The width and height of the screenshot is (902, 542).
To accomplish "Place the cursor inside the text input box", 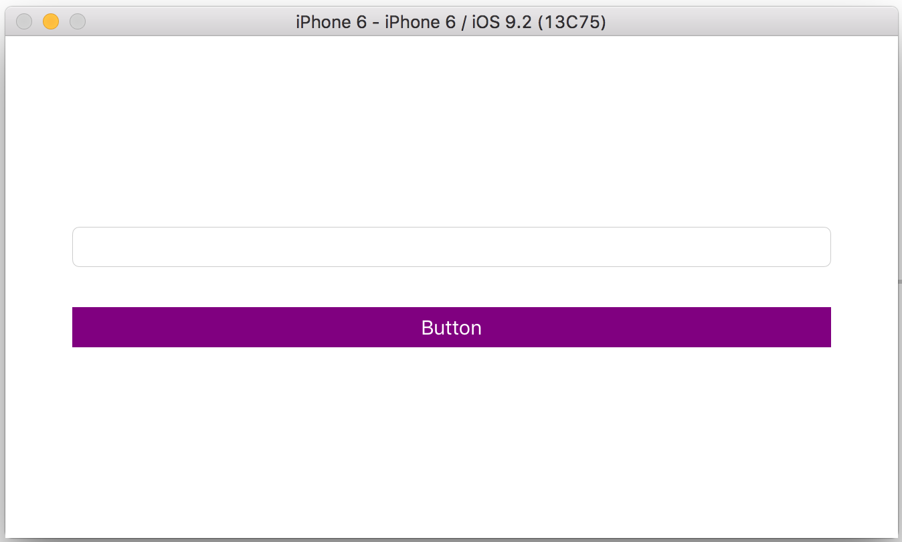I will 335,247.
